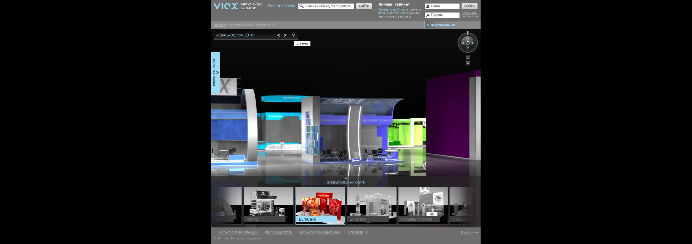Select the EuroCave exhibition thumbnail
The width and height of the screenshot is (692, 244).
(x=320, y=205)
